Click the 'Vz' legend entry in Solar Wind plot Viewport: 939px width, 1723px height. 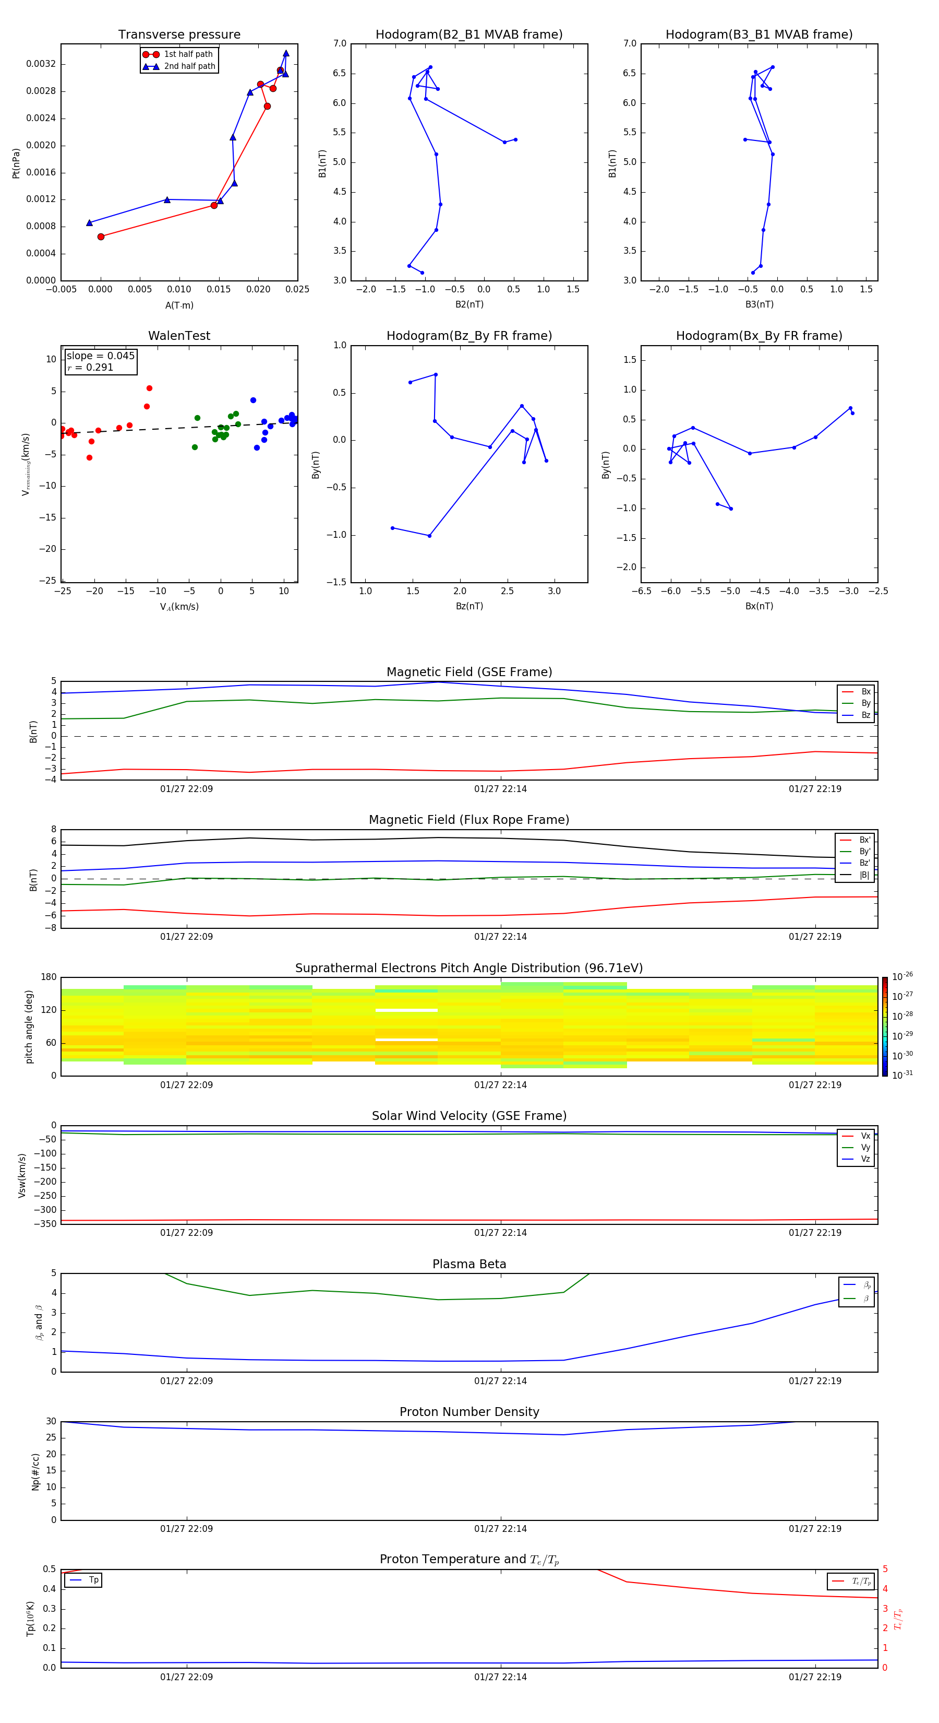(x=856, y=1159)
